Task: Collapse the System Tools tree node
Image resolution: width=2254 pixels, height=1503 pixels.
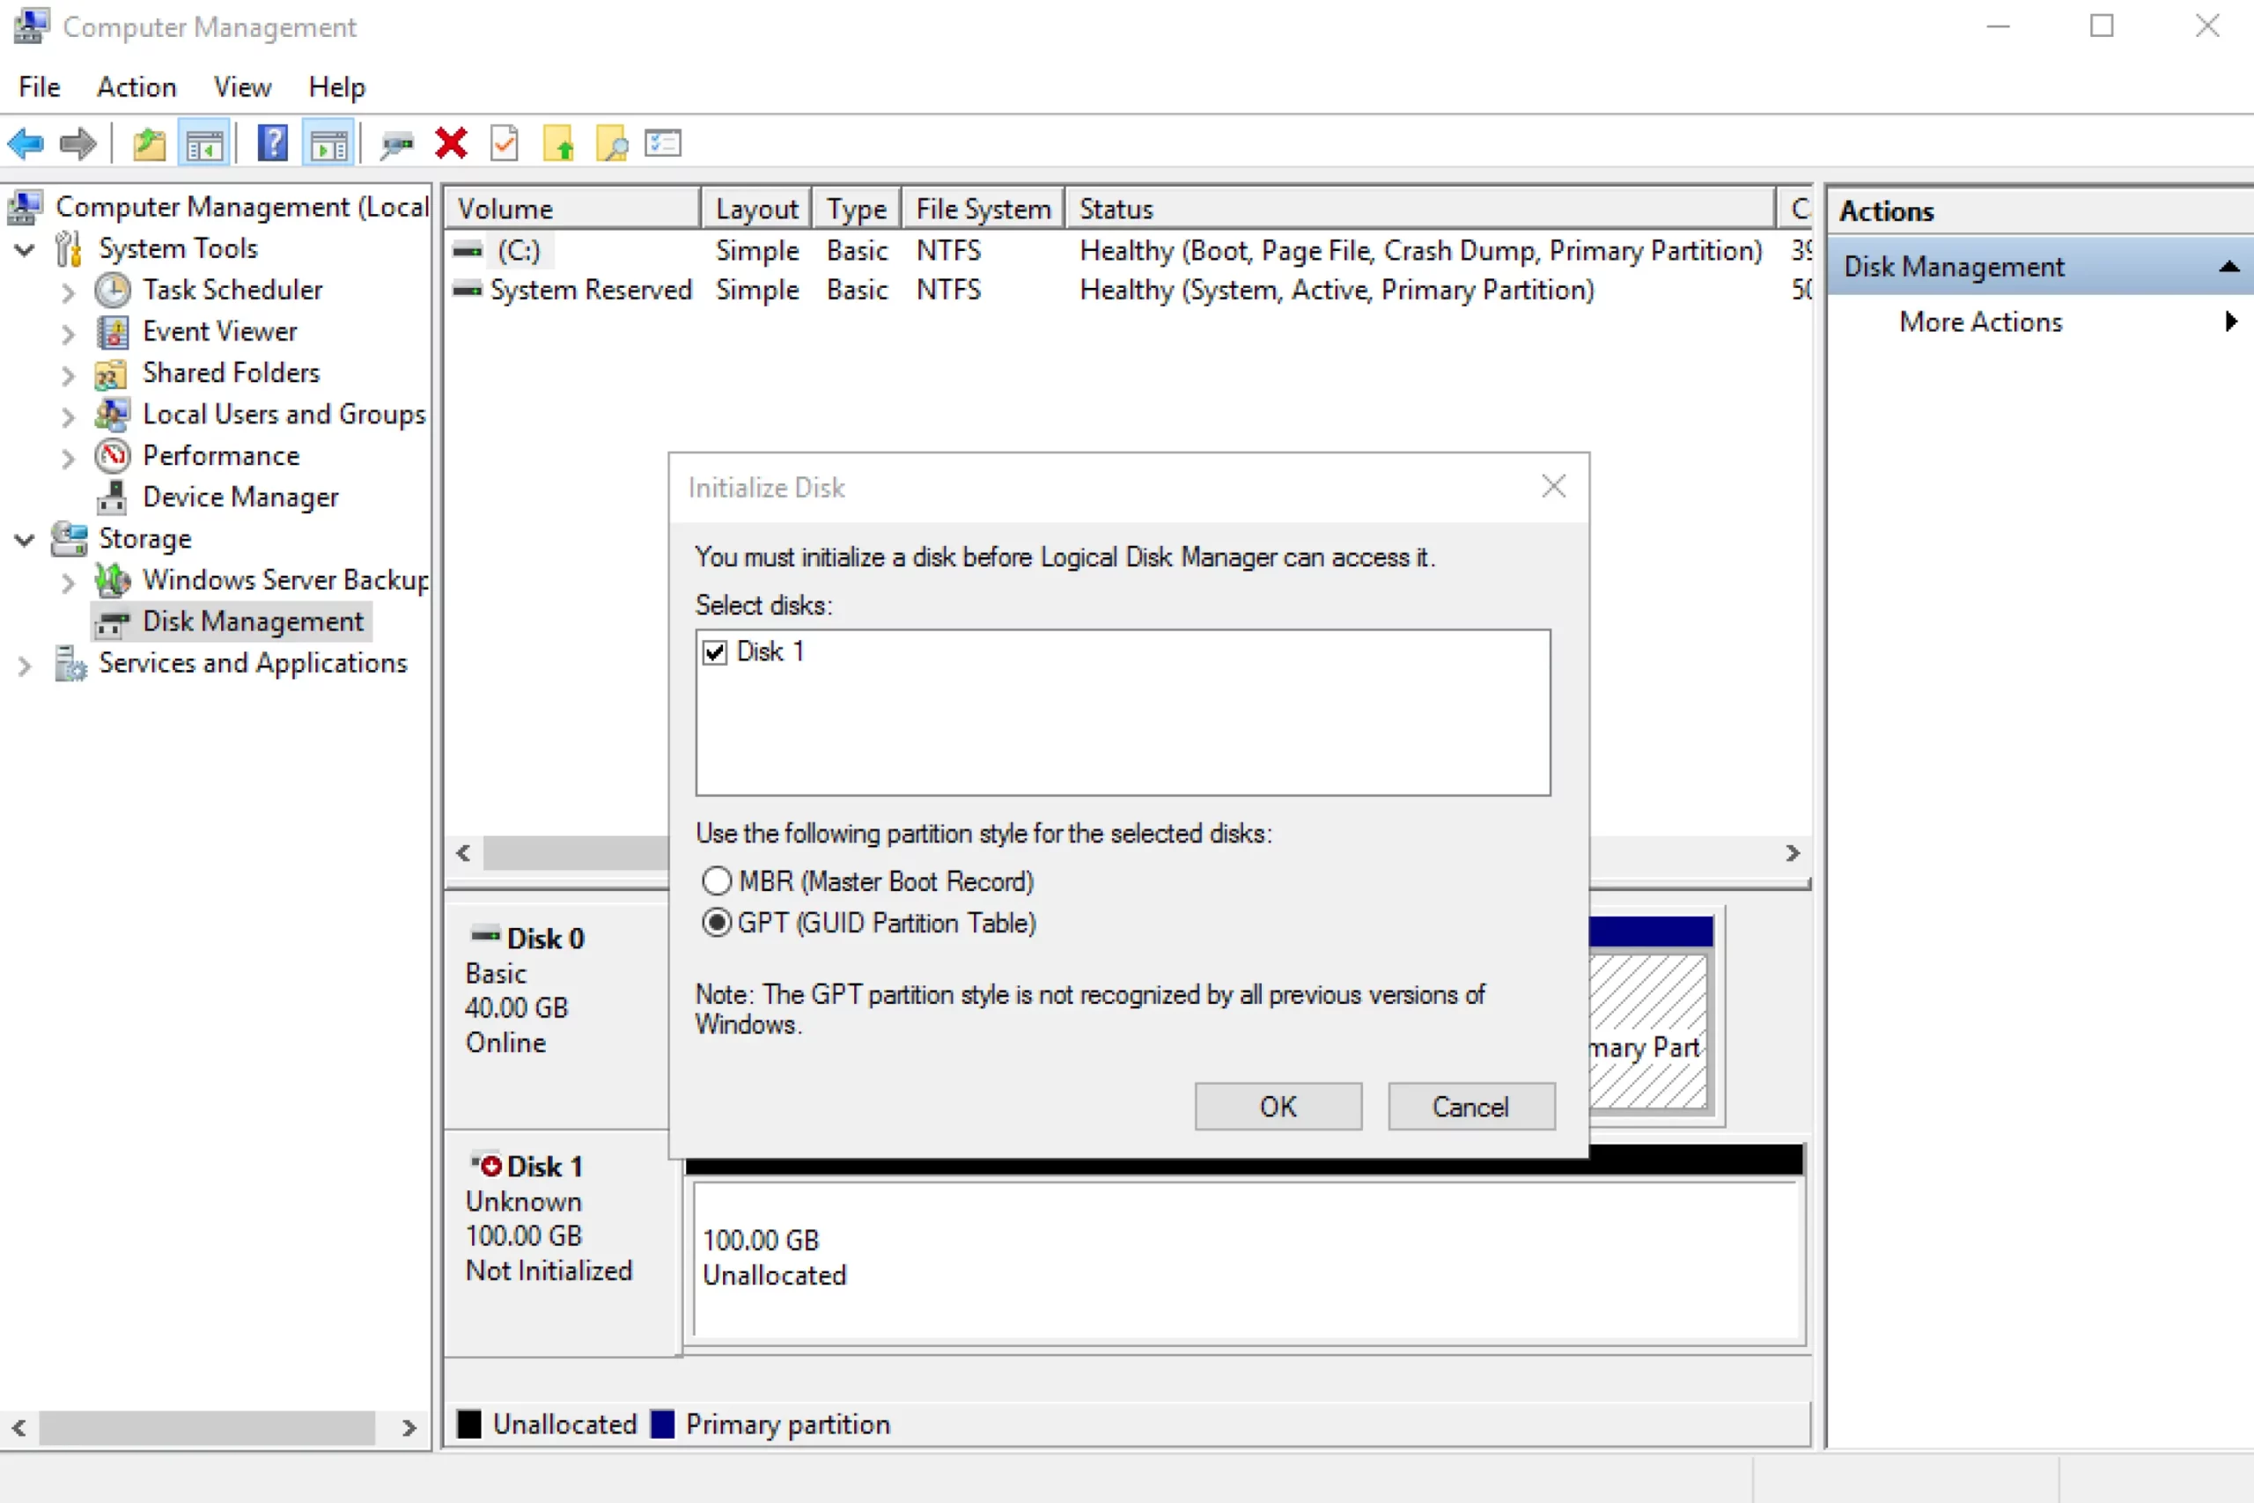Action: point(26,249)
